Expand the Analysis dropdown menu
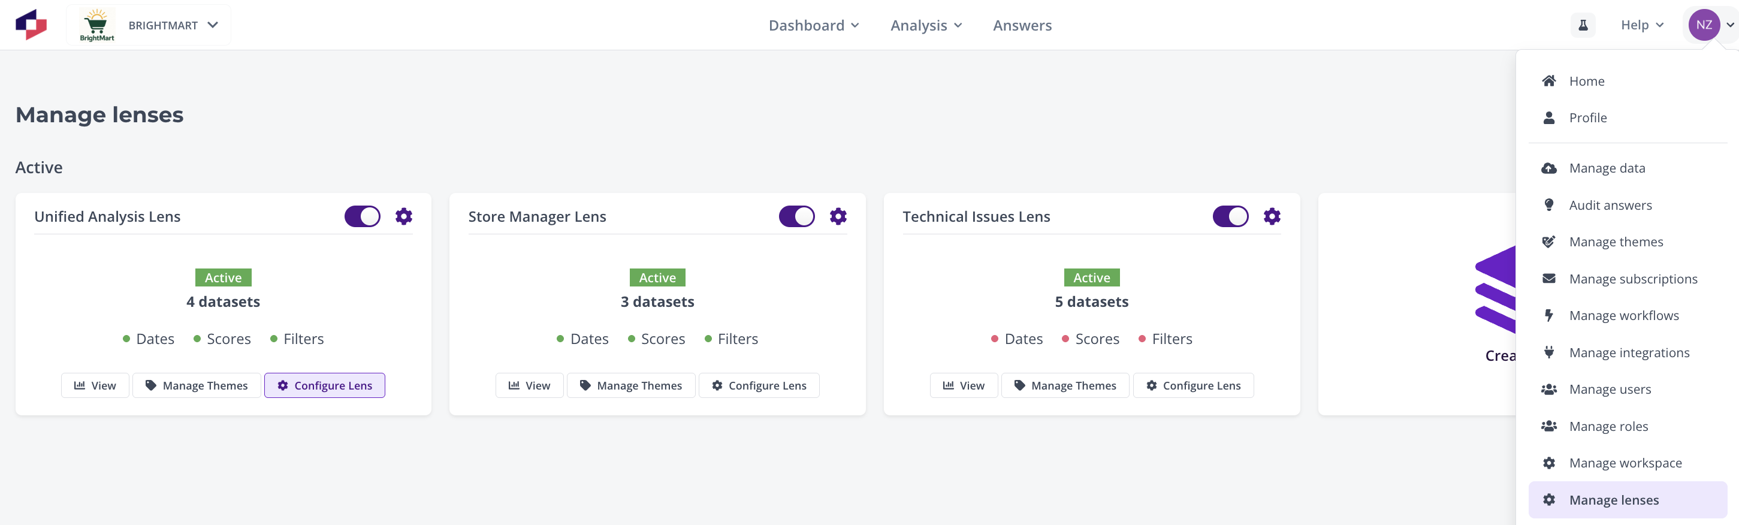 [x=926, y=25]
